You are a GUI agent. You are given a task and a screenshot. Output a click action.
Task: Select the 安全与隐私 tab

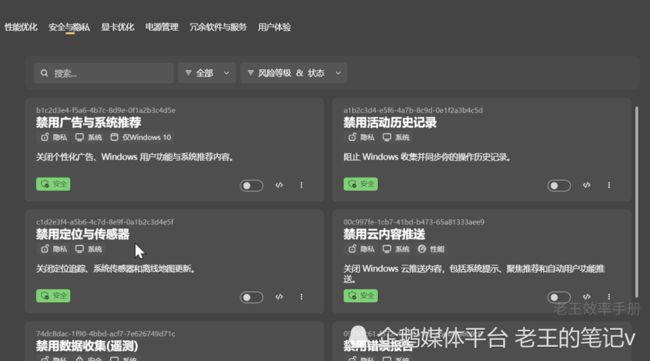tap(69, 27)
